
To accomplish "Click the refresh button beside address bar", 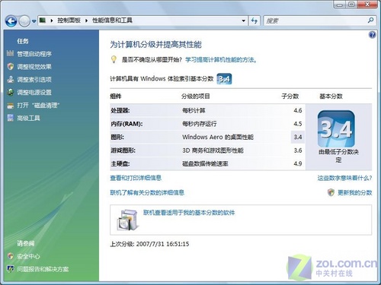I will (x=255, y=21).
